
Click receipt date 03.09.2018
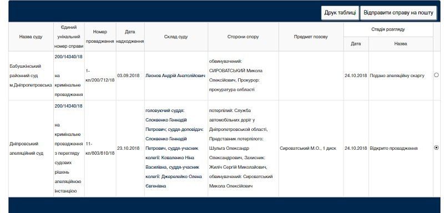click(x=128, y=75)
